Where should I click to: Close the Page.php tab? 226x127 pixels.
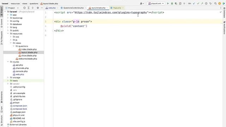pyautogui.click(x=123, y=8)
